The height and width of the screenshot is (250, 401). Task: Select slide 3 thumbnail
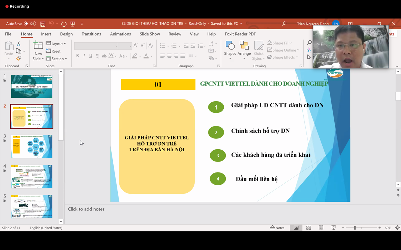tap(32, 146)
